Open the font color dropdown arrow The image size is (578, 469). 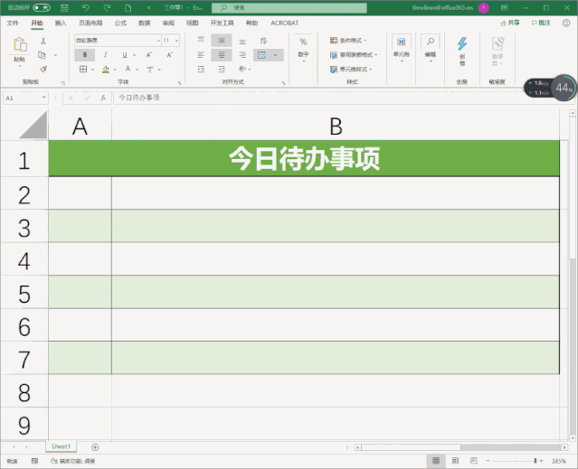137,70
